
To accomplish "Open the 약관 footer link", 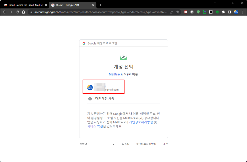I will click(165, 144).
